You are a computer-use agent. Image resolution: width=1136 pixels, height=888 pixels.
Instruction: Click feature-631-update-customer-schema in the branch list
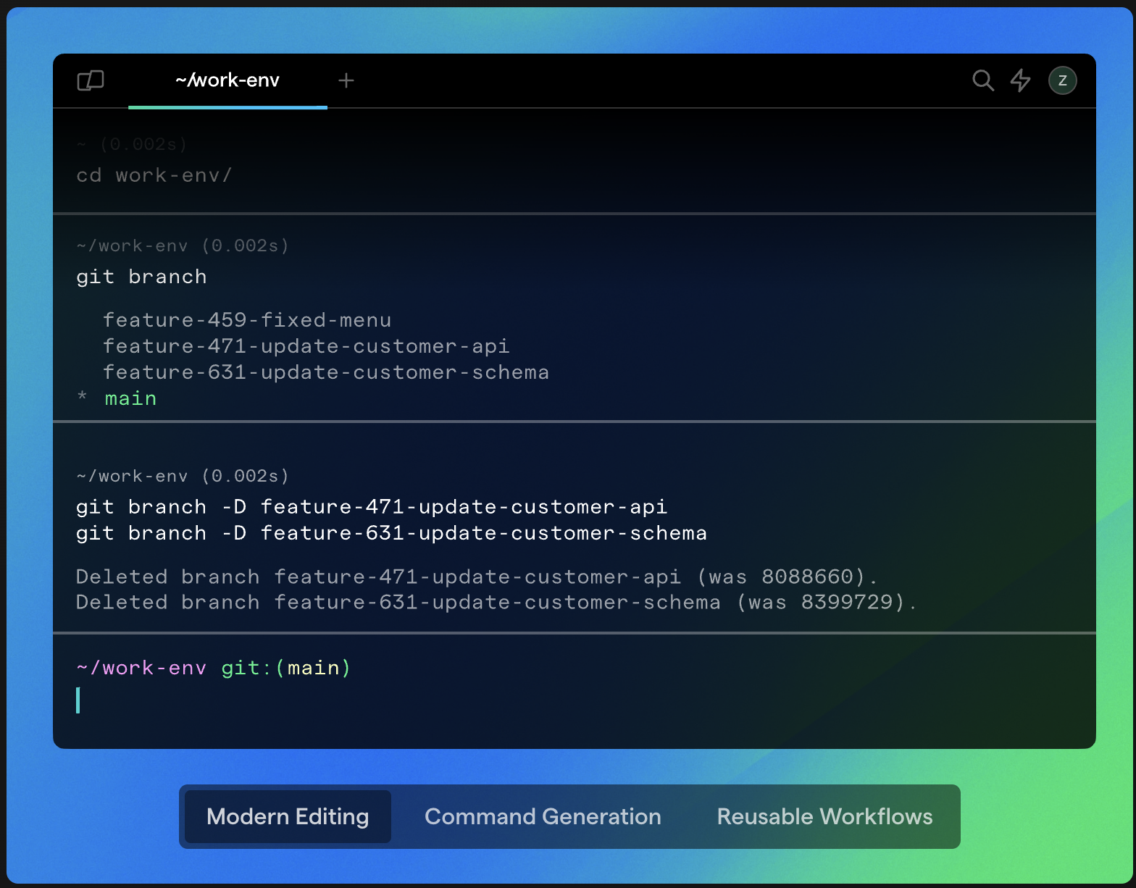(x=326, y=372)
